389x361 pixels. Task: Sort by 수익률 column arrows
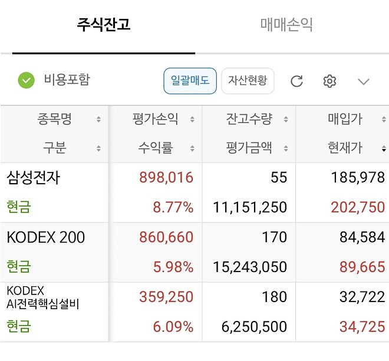pyautogui.click(x=192, y=148)
